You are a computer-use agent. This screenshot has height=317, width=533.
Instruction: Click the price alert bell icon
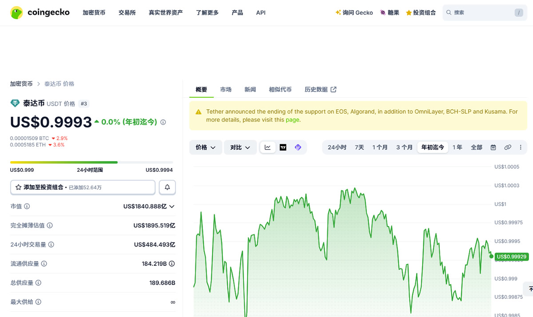[167, 187]
